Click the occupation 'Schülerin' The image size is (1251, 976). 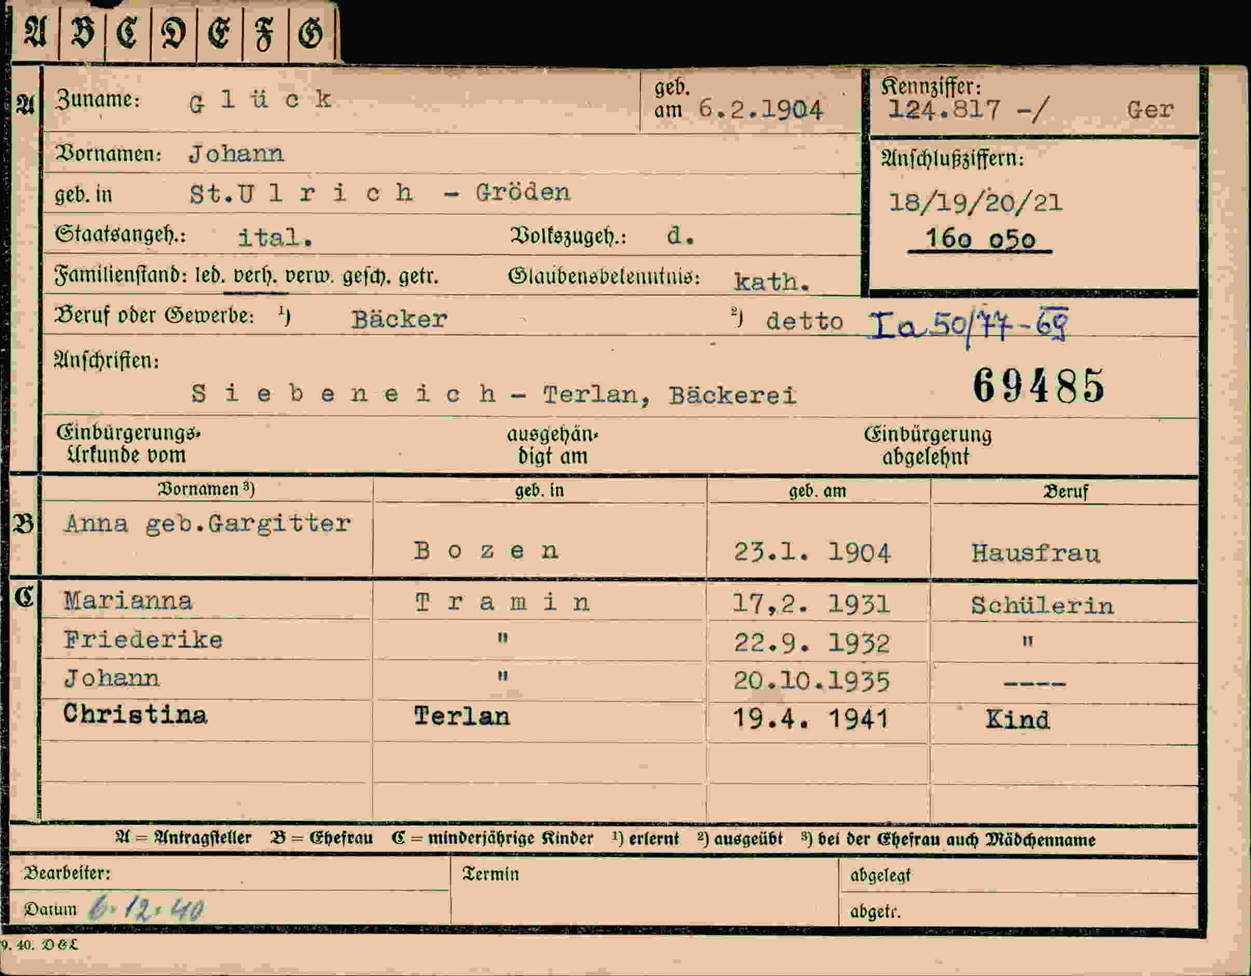point(1042,605)
